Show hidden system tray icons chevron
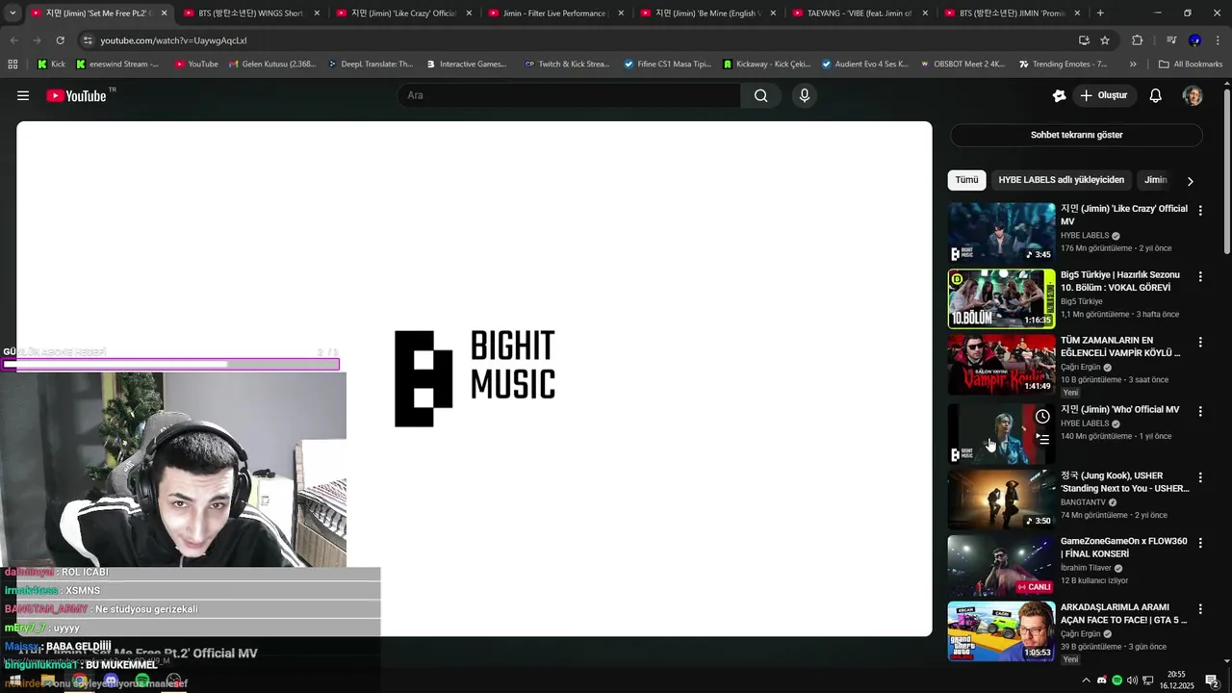The height and width of the screenshot is (693, 1232). [1086, 680]
